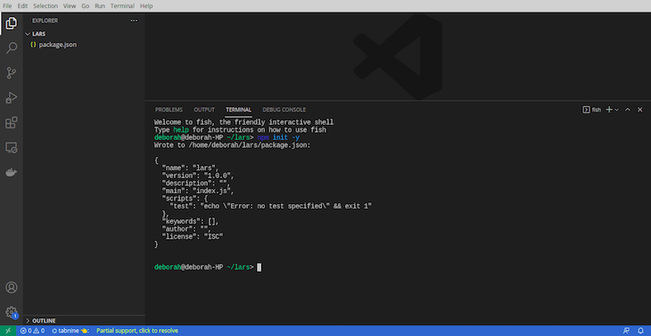Open the Selection menu
The height and width of the screenshot is (336, 651).
[x=45, y=6]
